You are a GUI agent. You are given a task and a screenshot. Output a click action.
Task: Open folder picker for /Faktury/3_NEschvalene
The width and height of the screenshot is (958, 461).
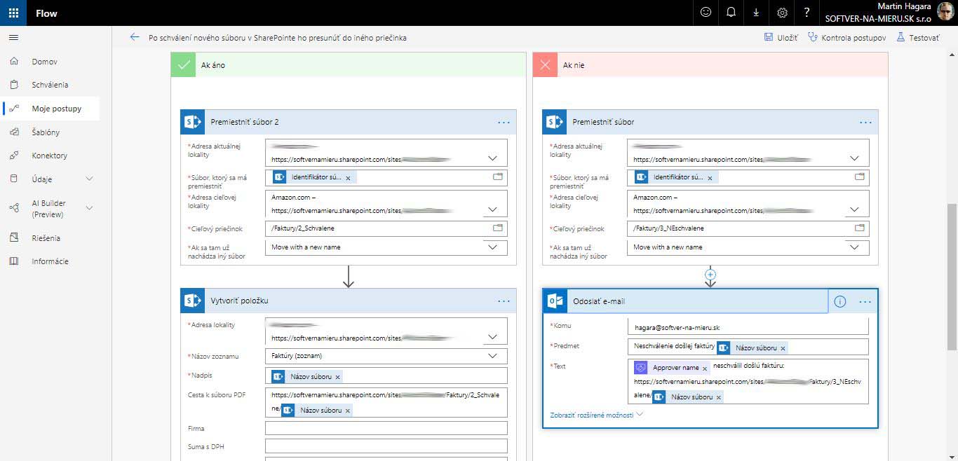point(859,228)
